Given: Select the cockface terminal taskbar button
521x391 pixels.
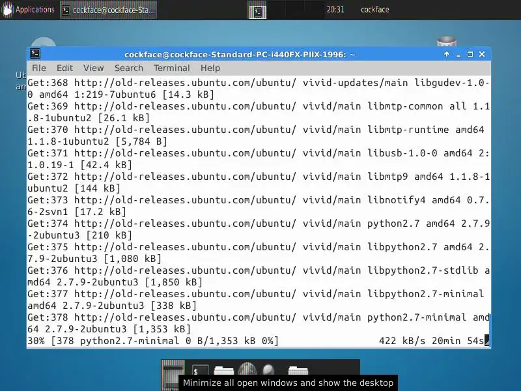Looking at the screenshot, I should (108, 10).
